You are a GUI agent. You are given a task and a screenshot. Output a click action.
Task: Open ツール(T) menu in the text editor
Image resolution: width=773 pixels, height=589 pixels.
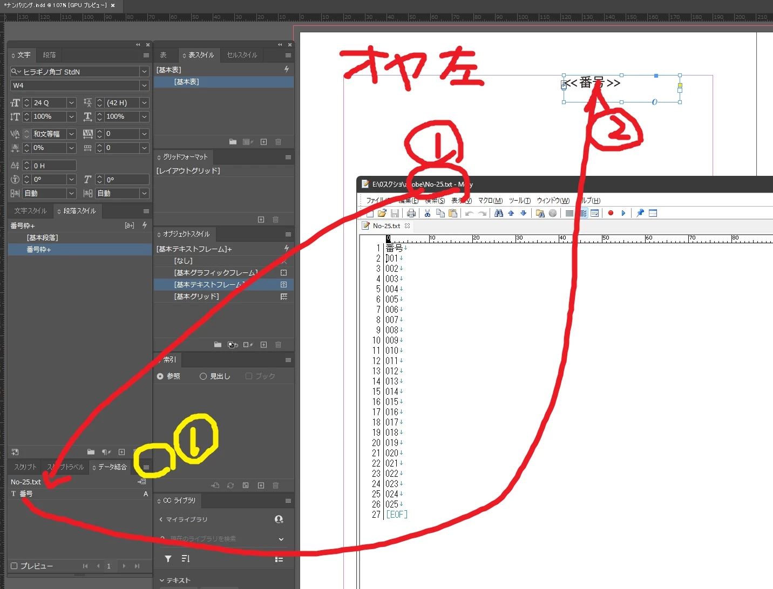click(x=520, y=201)
